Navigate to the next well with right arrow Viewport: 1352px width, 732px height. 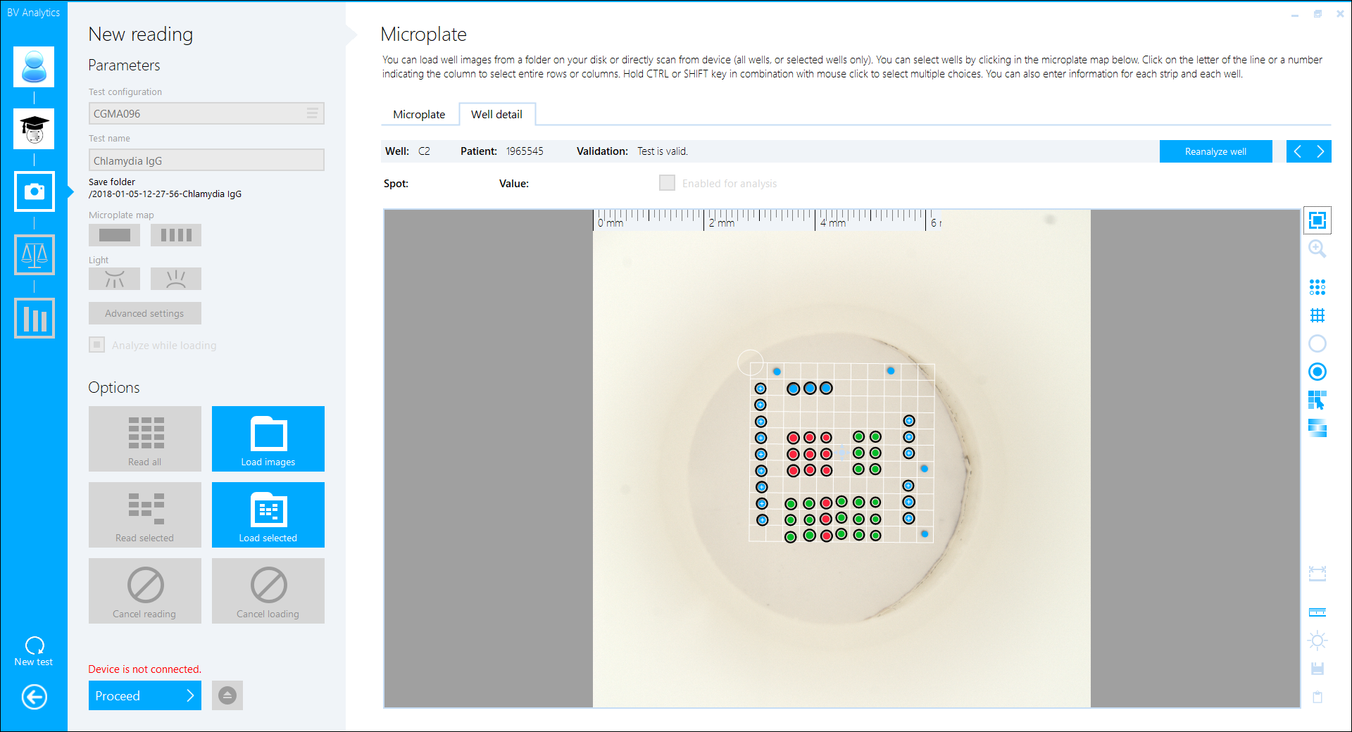coord(1321,151)
